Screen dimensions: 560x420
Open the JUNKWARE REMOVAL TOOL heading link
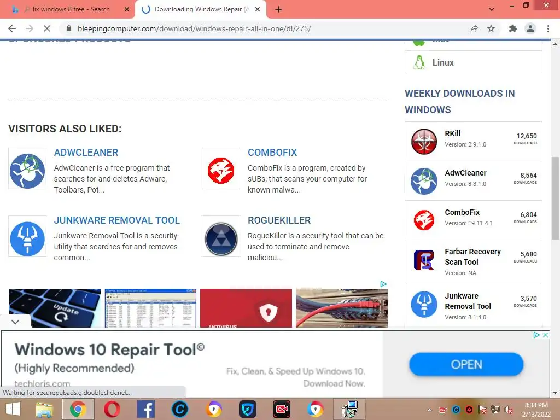pyautogui.click(x=117, y=220)
